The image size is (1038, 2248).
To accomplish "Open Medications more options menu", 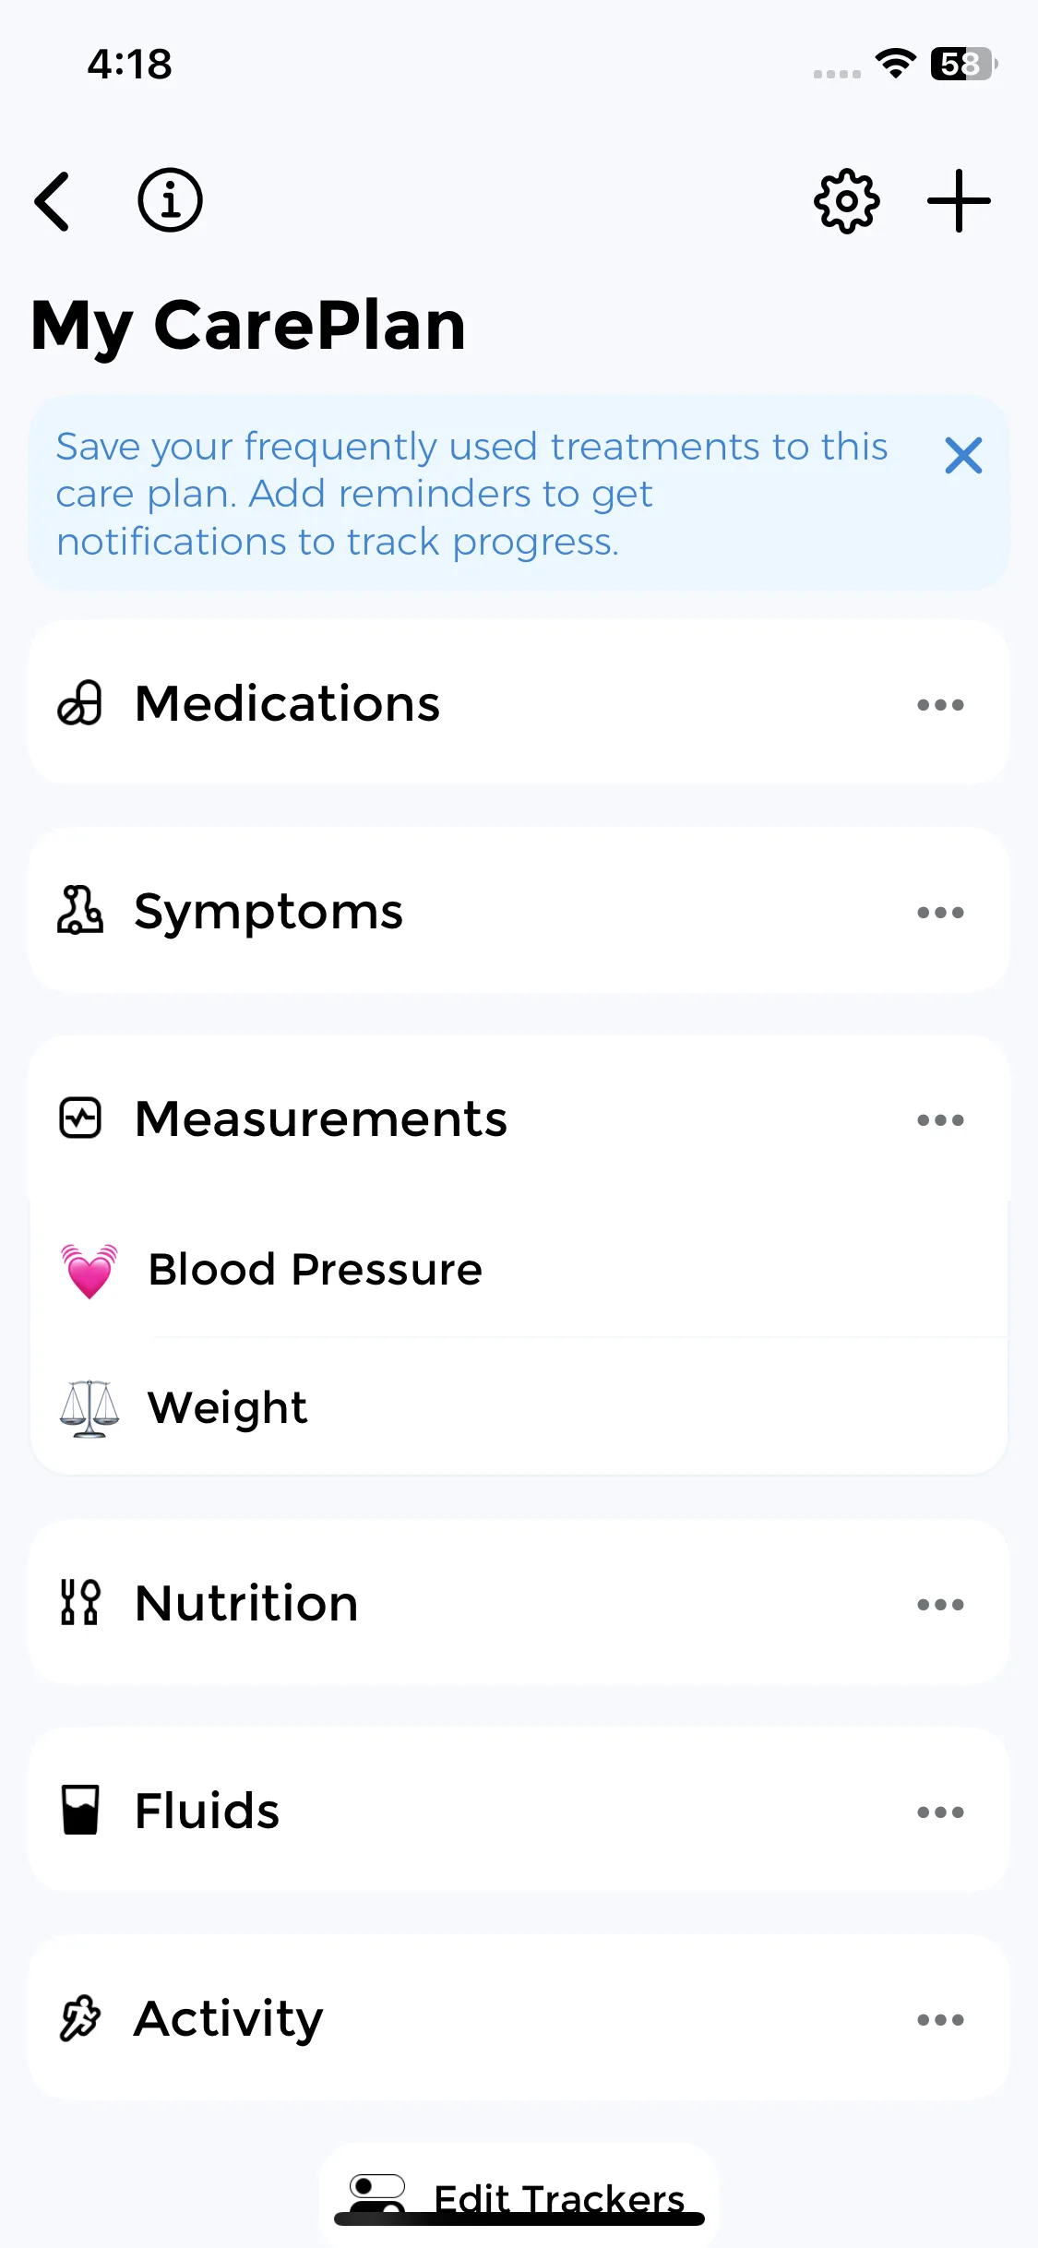I will point(940,705).
